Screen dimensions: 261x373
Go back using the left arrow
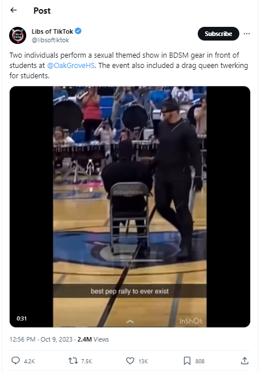[14, 10]
